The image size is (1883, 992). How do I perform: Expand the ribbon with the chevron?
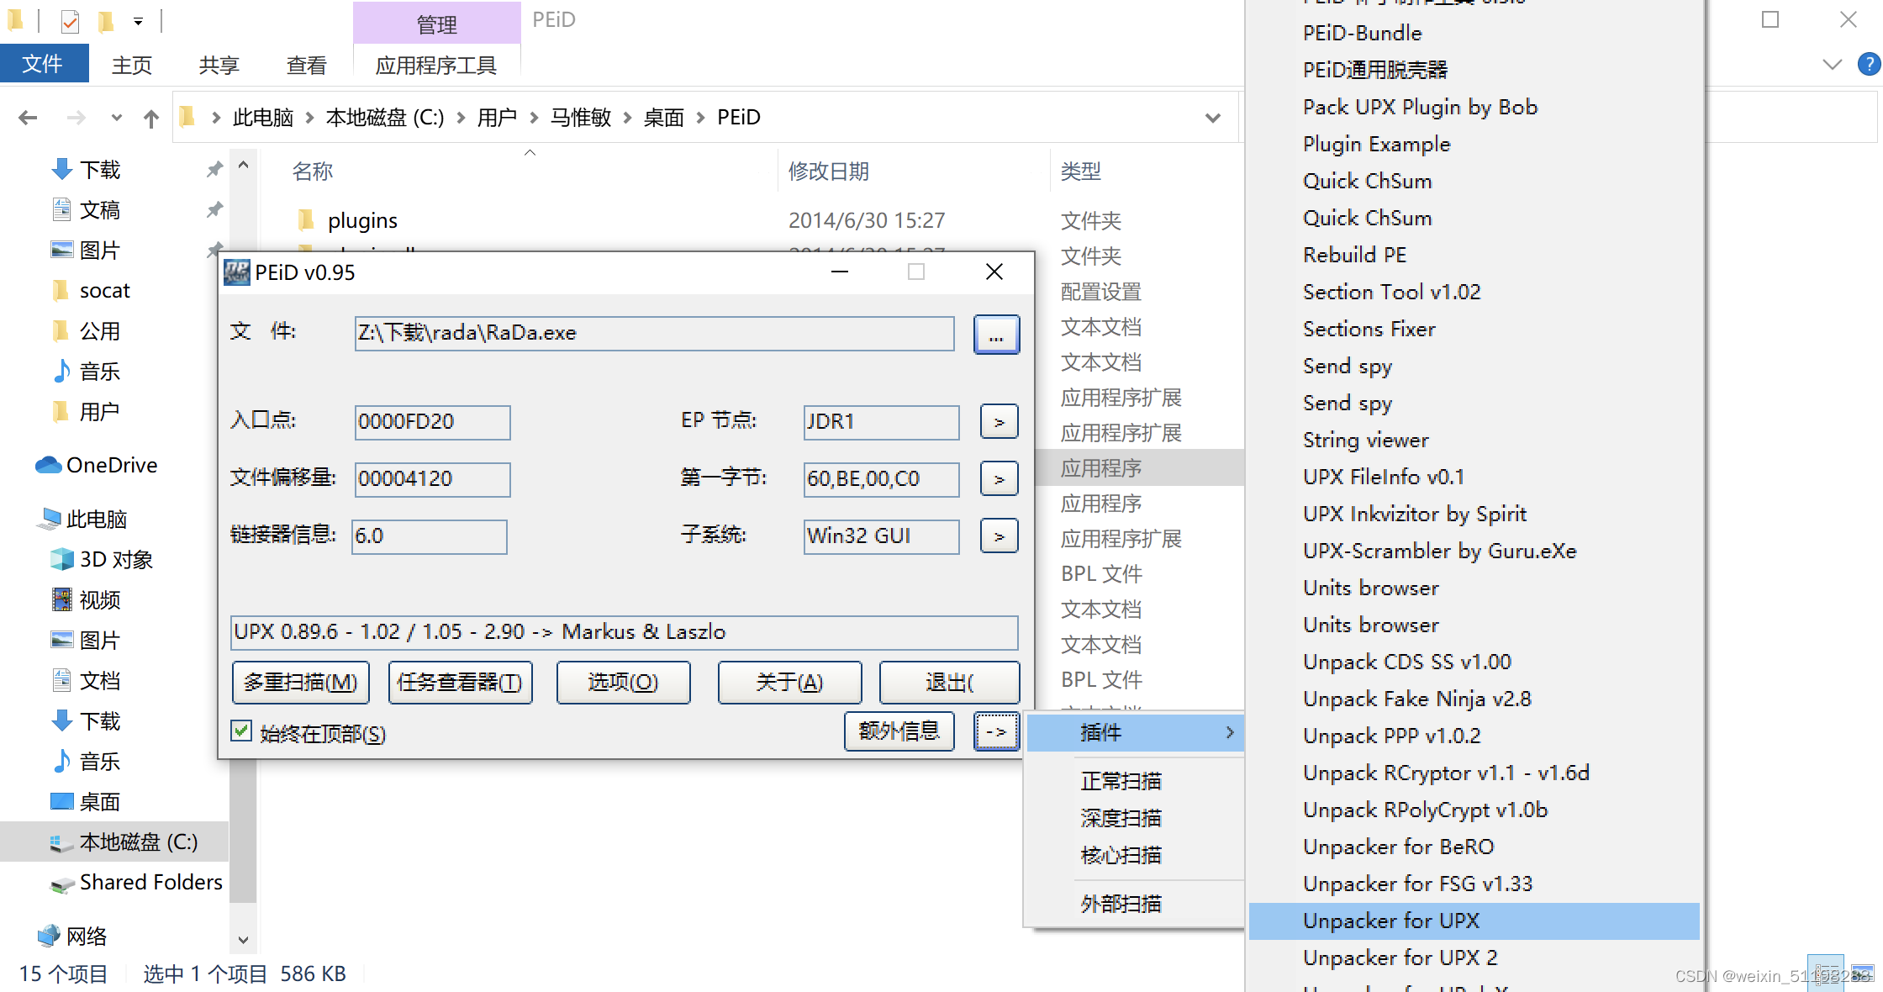pyautogui.click(x=1833, y=64)
